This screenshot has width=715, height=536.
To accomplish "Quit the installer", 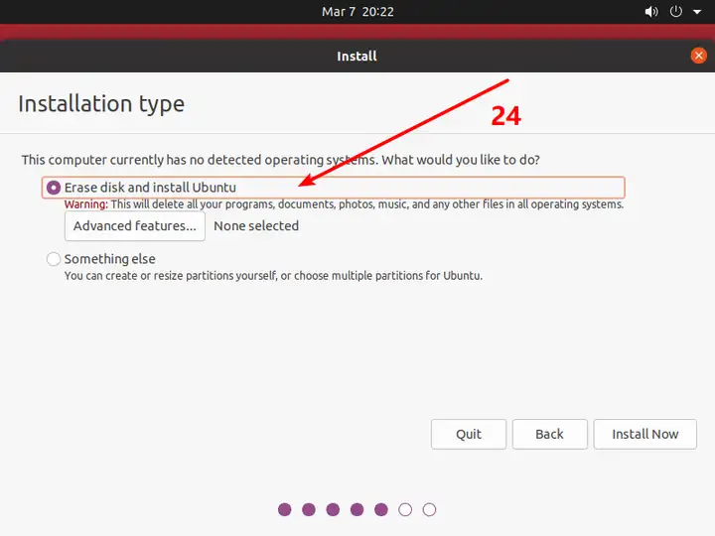I will tap(469, 434).
